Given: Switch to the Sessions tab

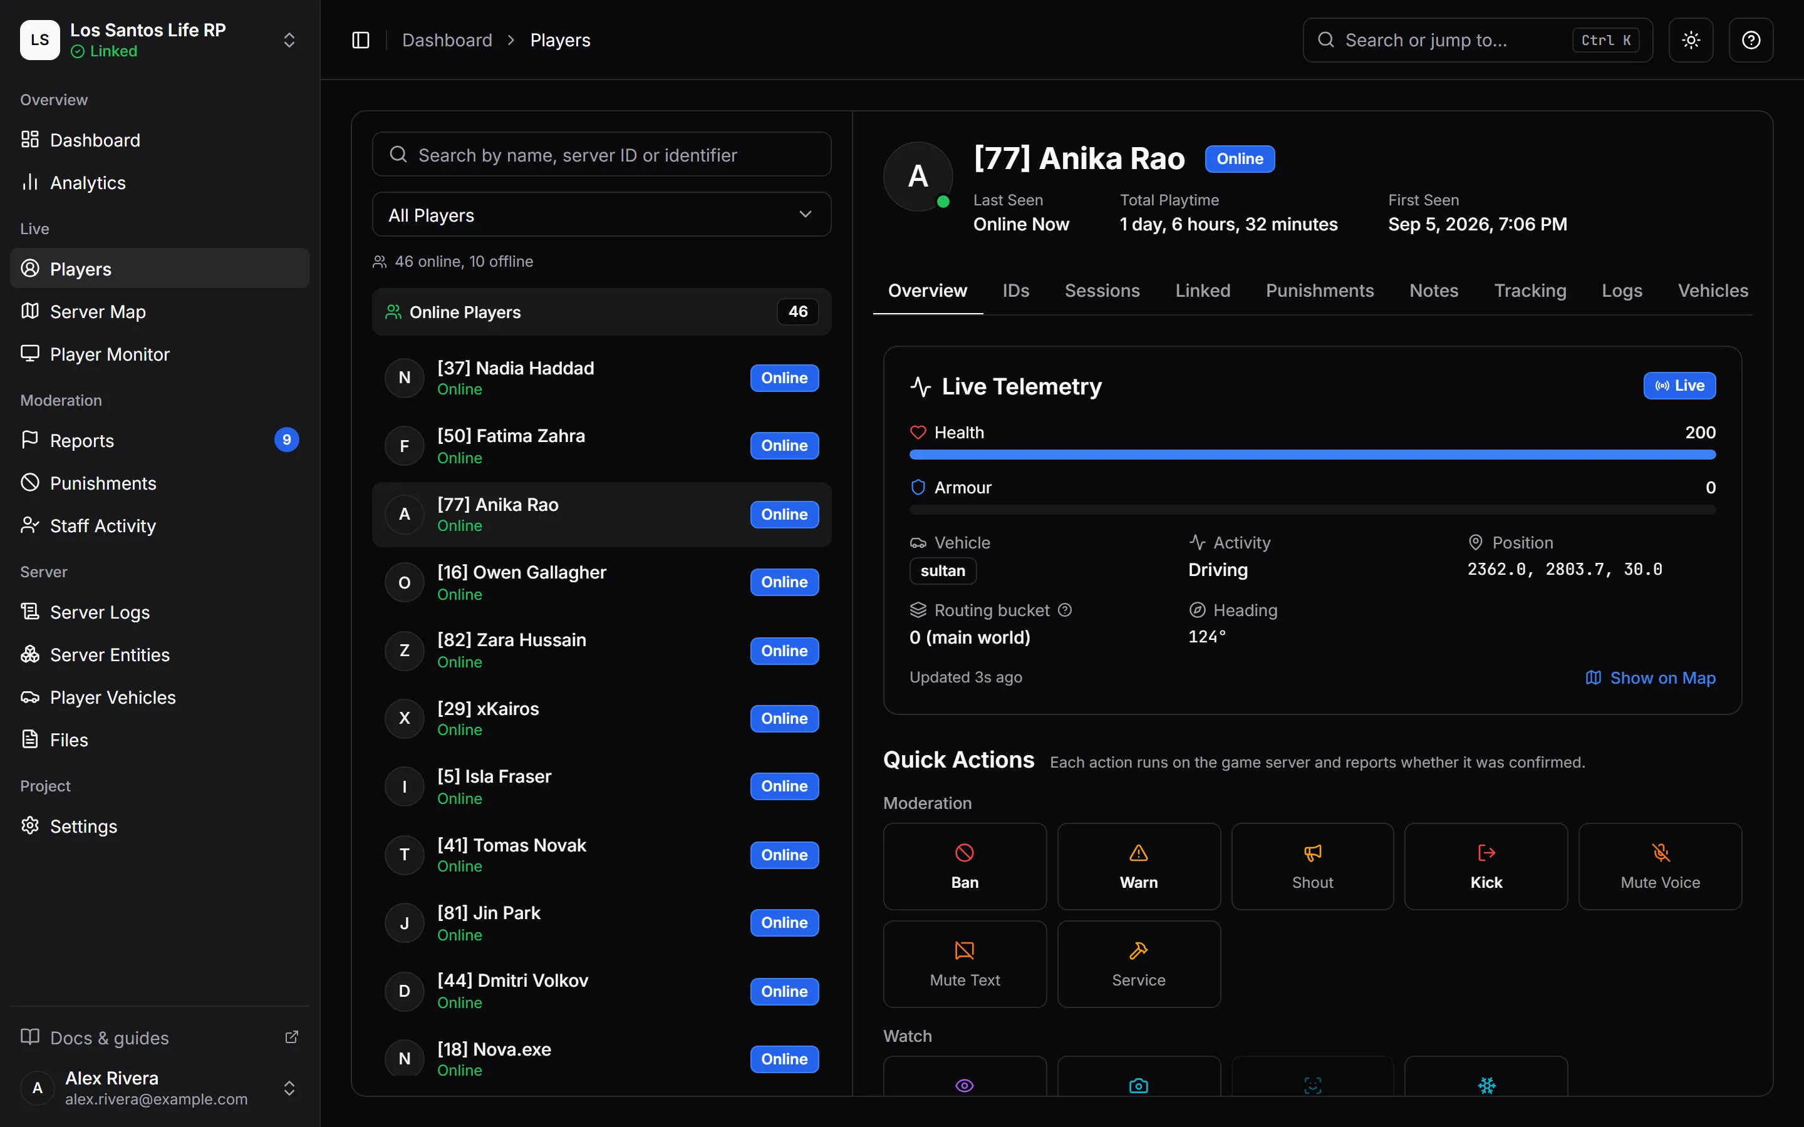Looking at the screenshot, I should pos(1102,291).
